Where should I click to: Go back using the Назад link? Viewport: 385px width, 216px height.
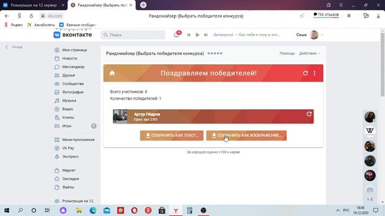point(14,47)
